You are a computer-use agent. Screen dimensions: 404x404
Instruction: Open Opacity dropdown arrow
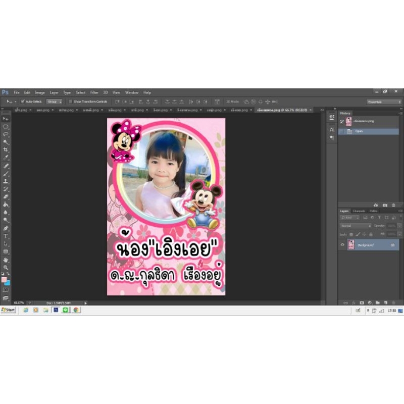coord(399,226)
